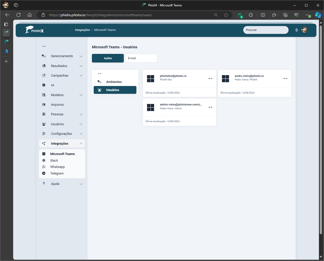Click the Modelos books icon
The image size is (324, 261).
[44, 95]
